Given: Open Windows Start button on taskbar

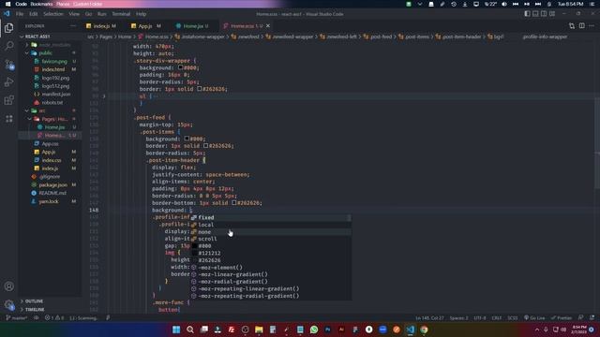Looking at the screenshot, I should pos(176,330).
